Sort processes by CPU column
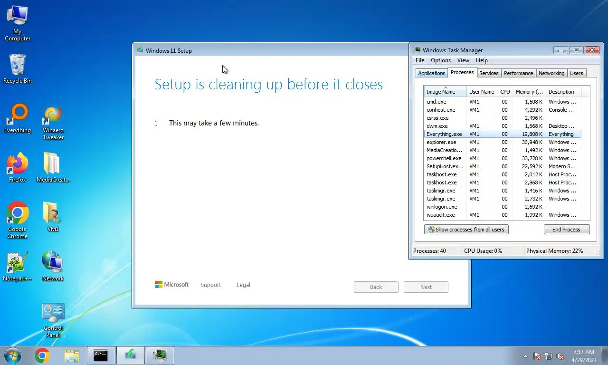This screenshot has width=608, height=365. (x=505, y=92)
